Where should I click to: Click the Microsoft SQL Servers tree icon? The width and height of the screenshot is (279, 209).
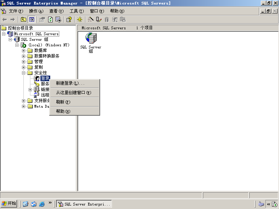click(x=10, y=34)
